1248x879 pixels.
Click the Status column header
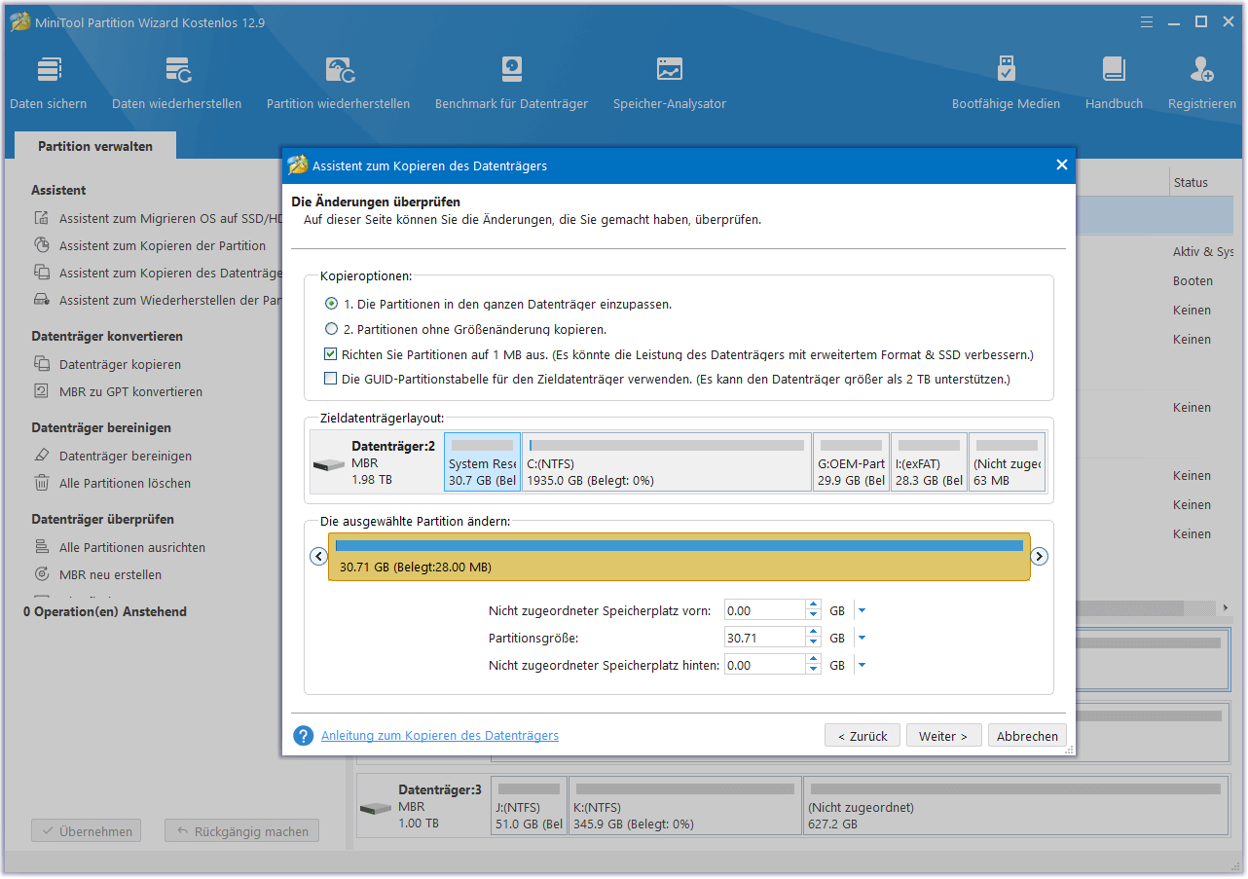[x=1191, y=183]
